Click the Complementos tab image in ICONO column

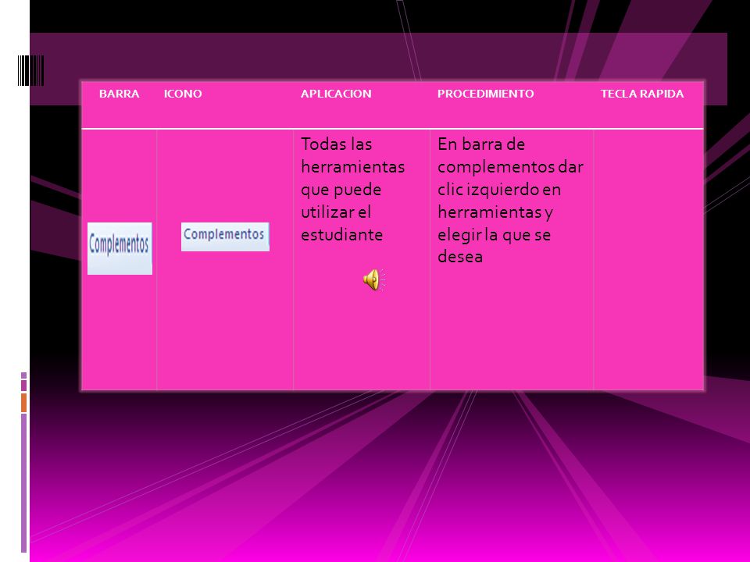coord(225,237)
